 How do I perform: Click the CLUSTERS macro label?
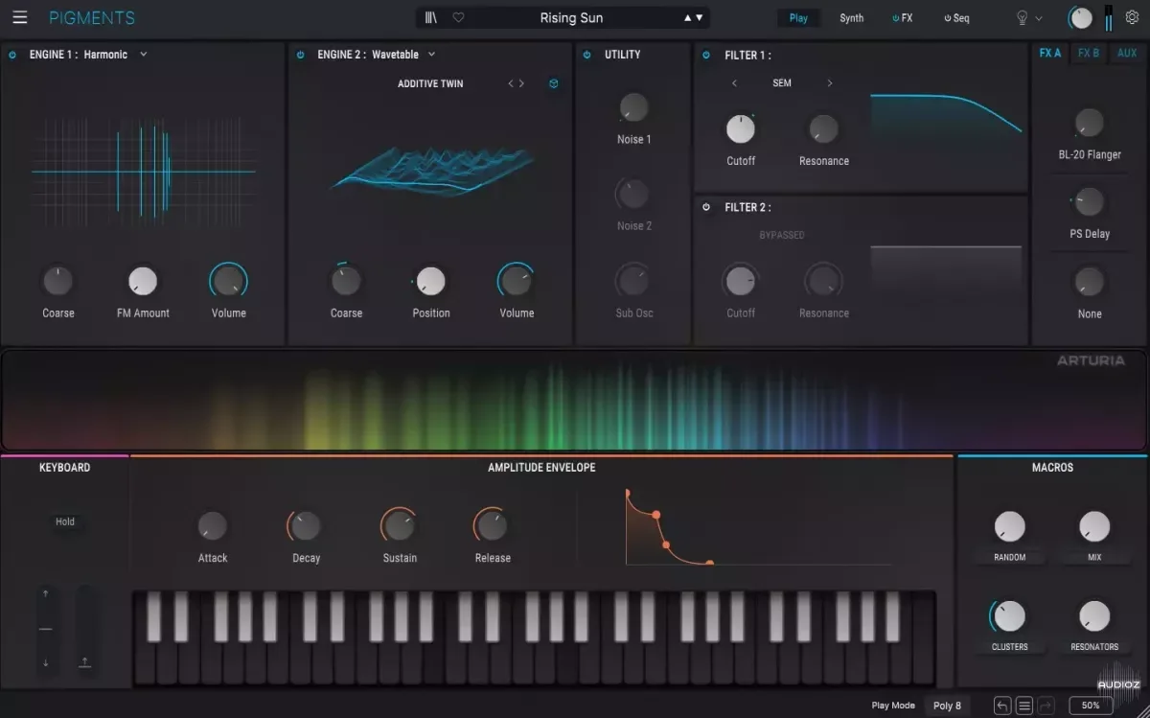tap(1009, 647)
